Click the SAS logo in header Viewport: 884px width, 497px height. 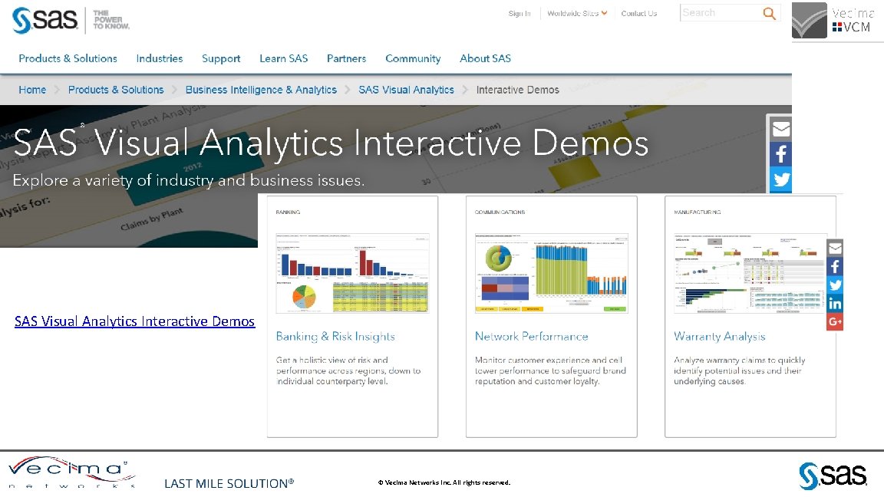click(45, 20)
